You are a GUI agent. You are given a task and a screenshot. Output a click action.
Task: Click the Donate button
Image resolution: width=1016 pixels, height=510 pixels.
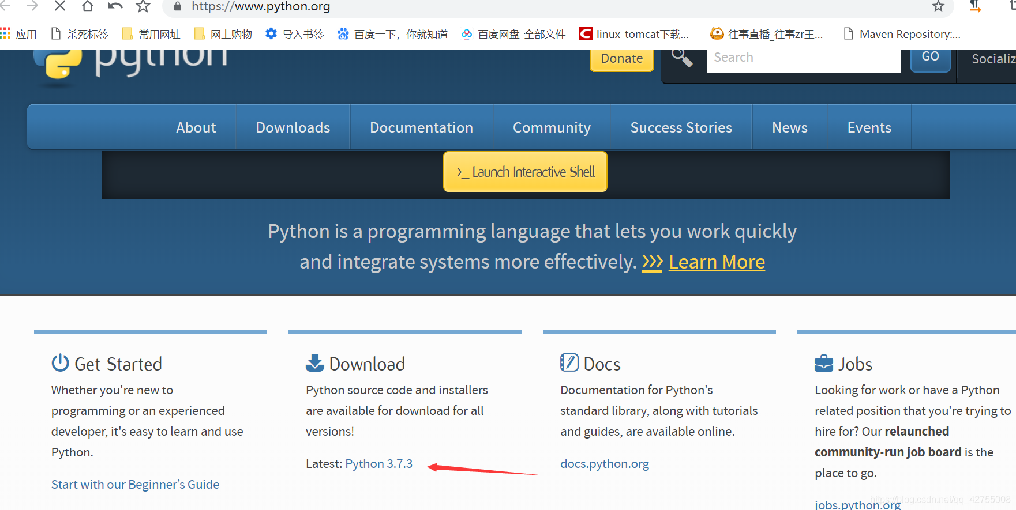click(621, 59)
